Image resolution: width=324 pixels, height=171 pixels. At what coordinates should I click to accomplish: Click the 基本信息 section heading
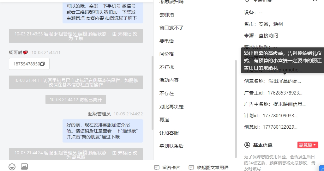click(x=263, y=145)
